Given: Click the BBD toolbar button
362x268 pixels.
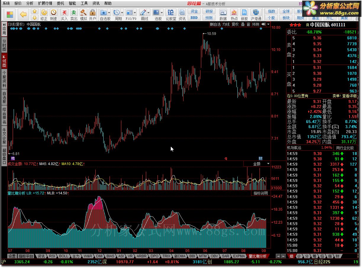Looking at the screenshot, I should coord(194,17).
